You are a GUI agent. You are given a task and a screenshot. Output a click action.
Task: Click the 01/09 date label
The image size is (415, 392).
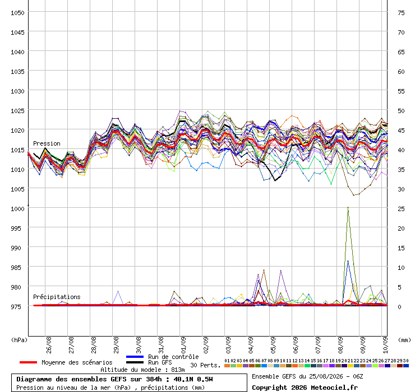tap(183, 345)
